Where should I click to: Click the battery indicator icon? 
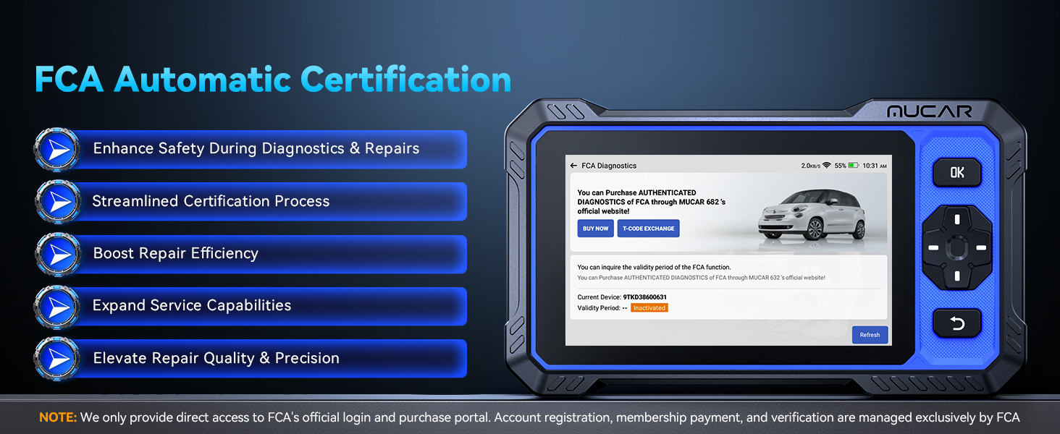click(854, 166)
